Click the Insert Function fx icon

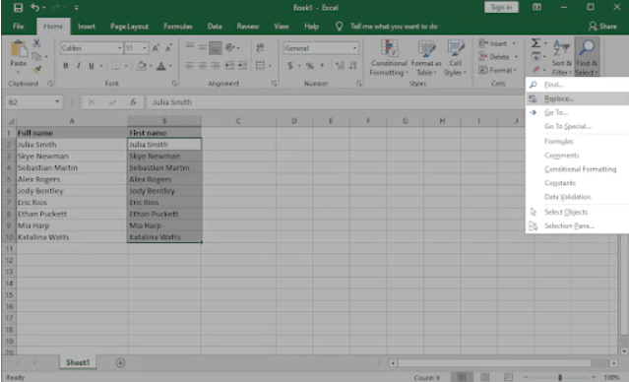point(134,102)
